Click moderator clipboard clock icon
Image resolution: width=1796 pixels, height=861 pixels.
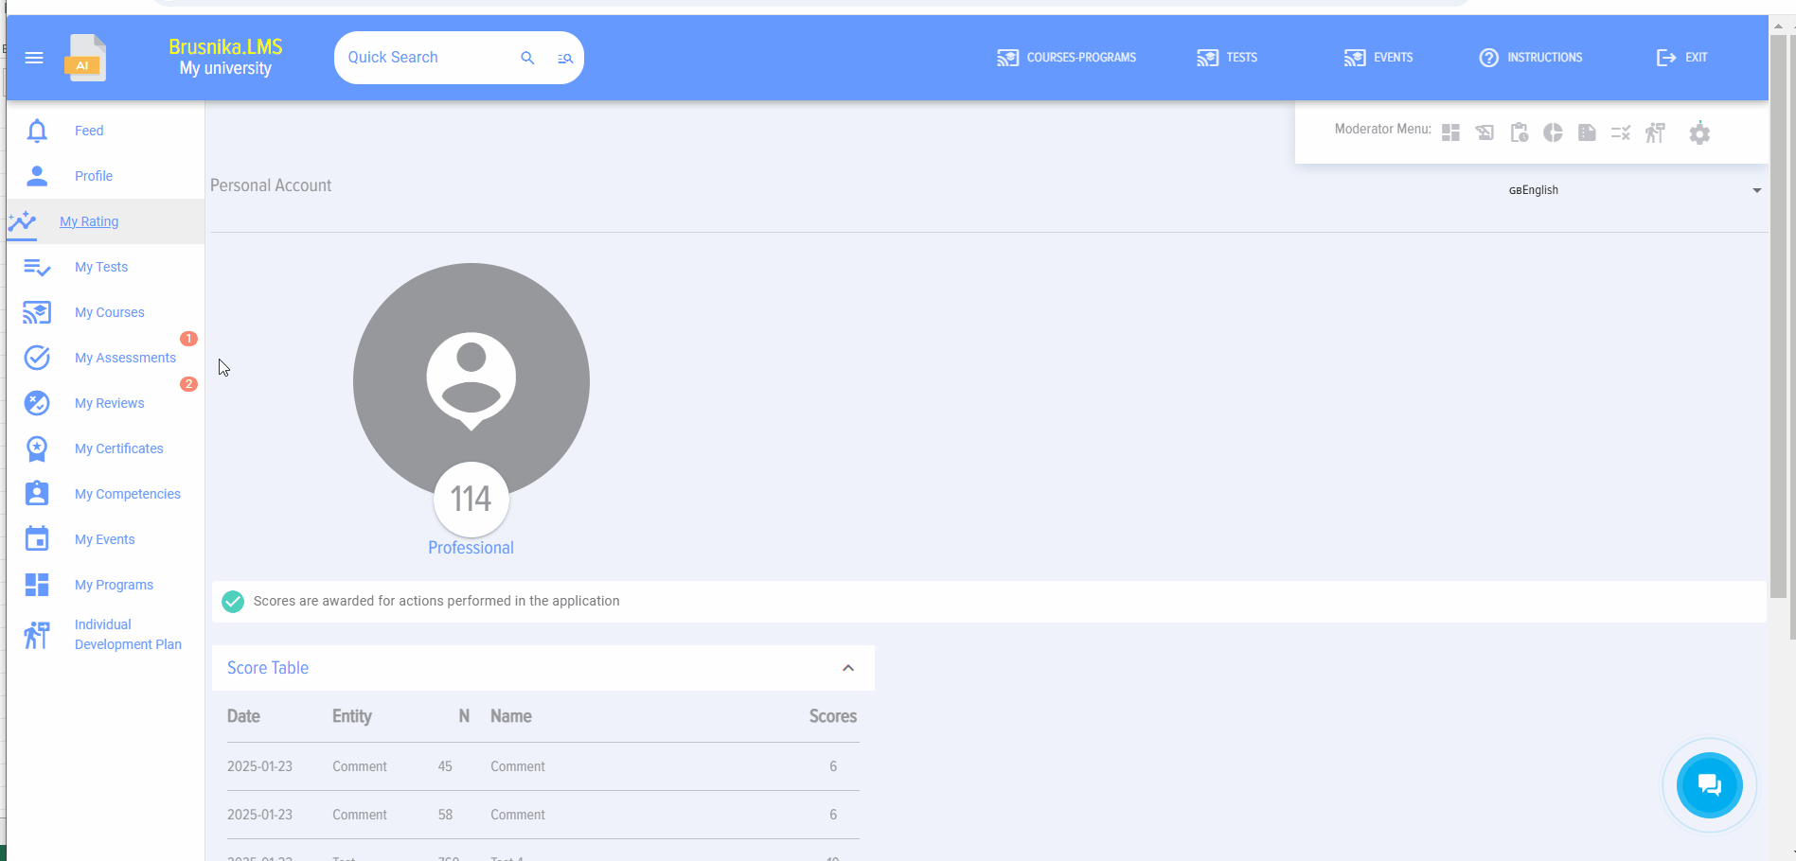(1519, 132)
